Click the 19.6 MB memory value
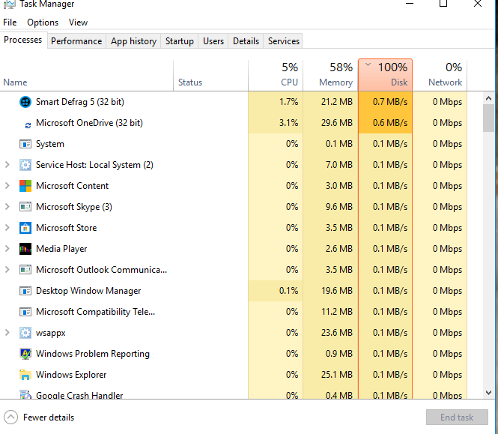The image size is (498, 434). 337,291
